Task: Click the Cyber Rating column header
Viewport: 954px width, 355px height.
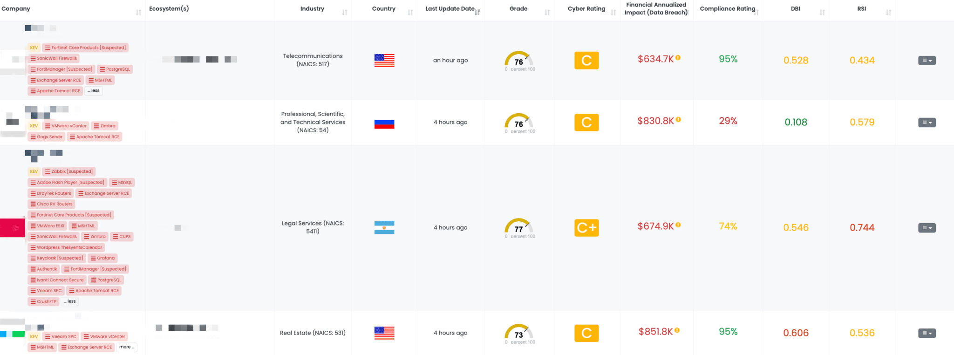Action: [586, 8]
